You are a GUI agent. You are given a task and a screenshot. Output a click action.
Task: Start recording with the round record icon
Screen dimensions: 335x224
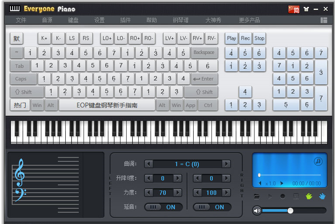point(283,196)
